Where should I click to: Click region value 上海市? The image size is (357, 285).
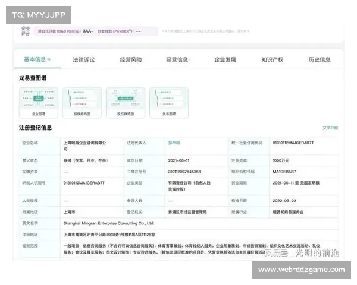click(x=70, y=212)
